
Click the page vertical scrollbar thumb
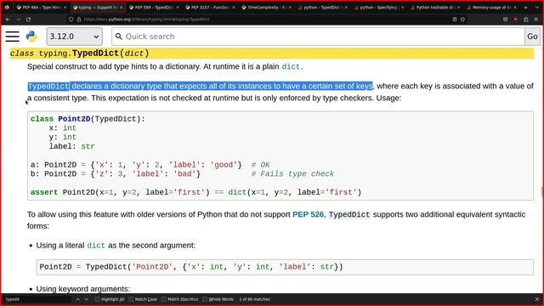pos(542,191)
